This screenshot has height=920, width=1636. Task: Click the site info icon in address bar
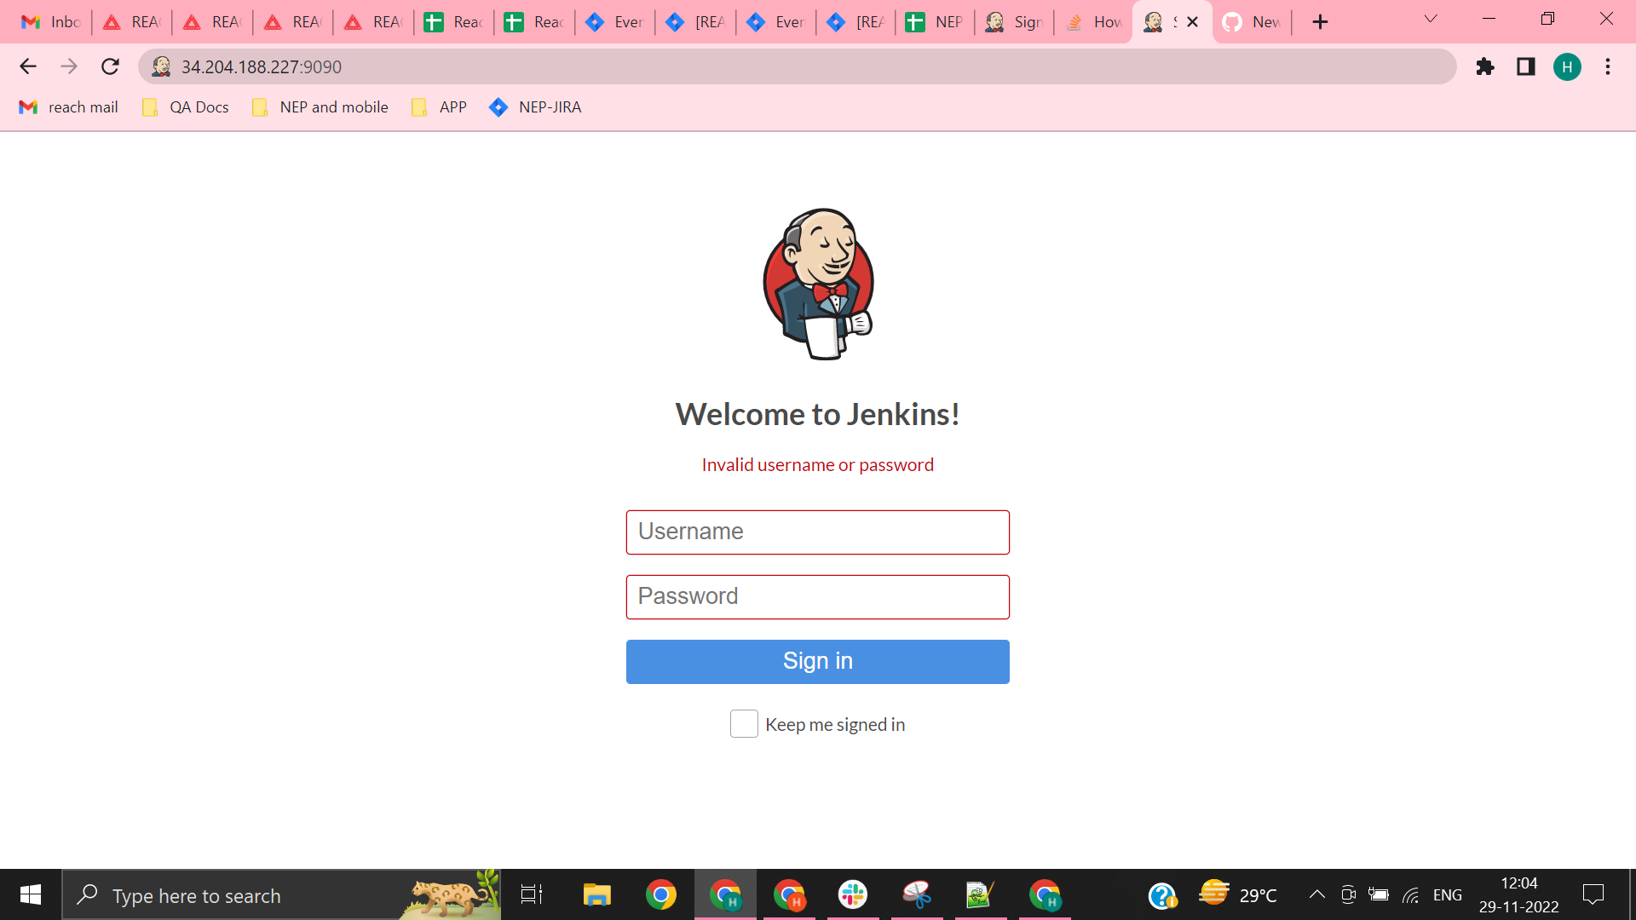[x=161, y=66]
